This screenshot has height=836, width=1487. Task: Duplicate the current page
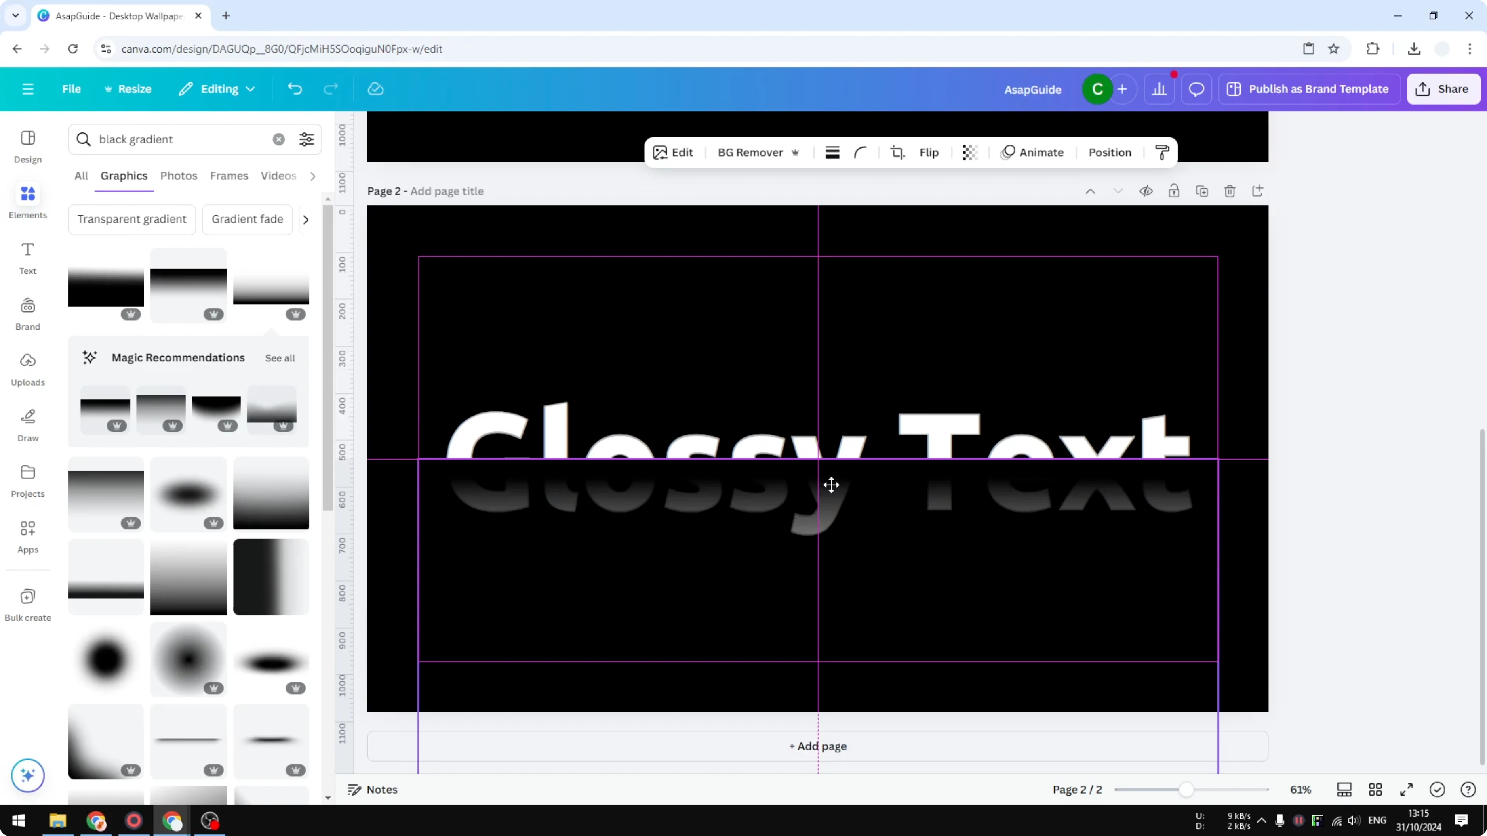[x=1202, y=190]
